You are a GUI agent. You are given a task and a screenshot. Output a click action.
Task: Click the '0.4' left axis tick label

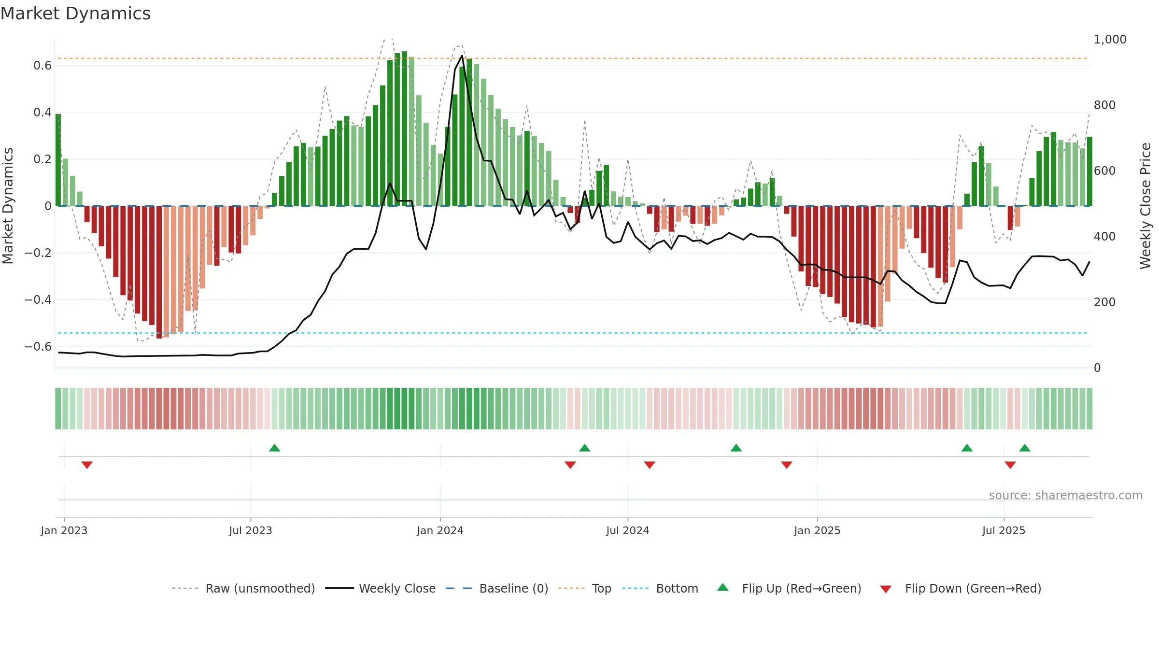point(42,113)
